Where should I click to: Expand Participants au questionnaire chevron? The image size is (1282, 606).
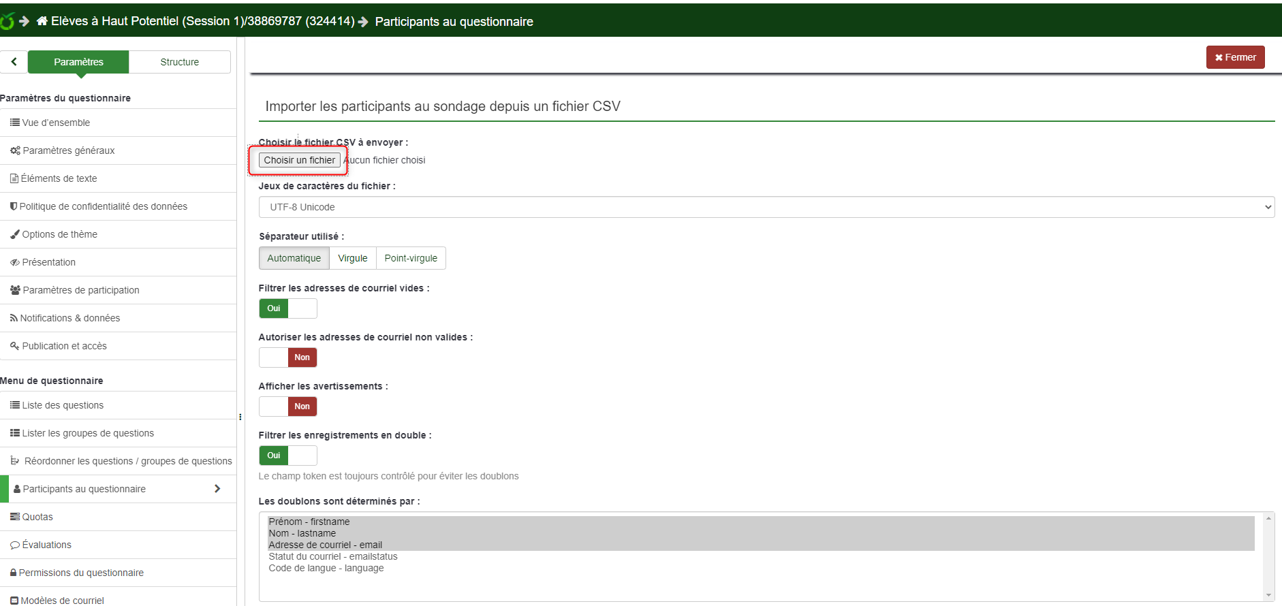[x=217, y=489]
